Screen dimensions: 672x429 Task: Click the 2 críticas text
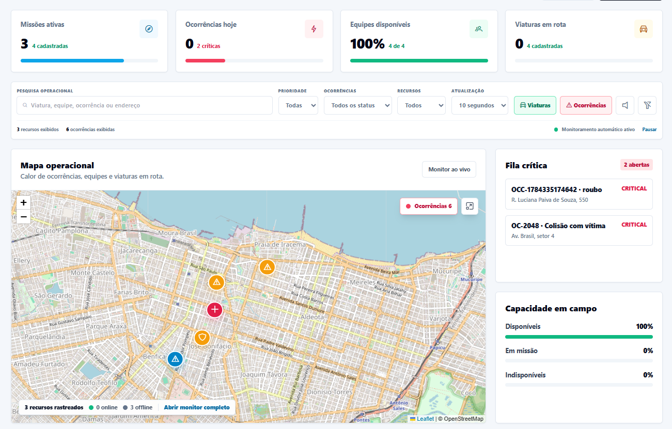[x=209, y=46]
